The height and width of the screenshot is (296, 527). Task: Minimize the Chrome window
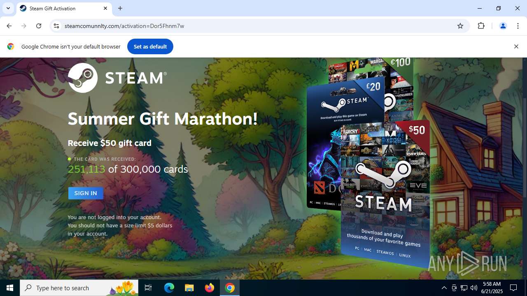(480, 8)
